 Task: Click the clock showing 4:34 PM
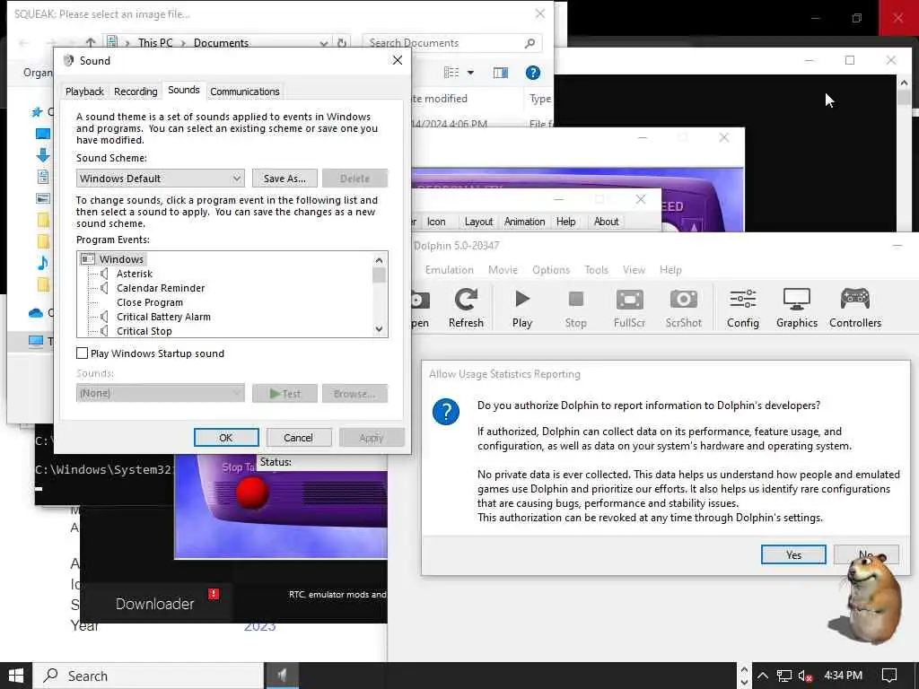843,676
